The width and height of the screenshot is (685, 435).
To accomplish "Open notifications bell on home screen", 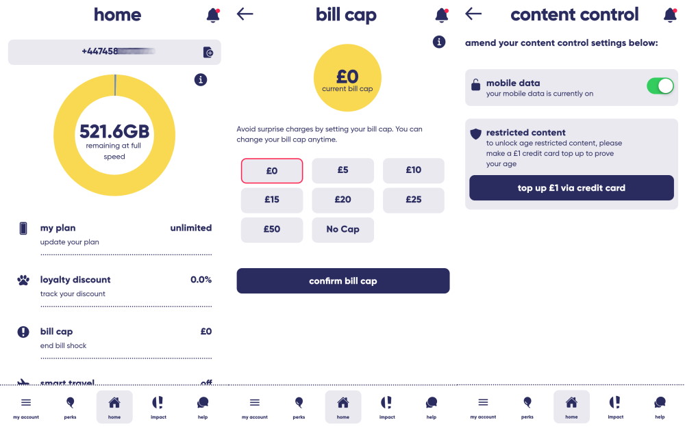I will [213, 15].
